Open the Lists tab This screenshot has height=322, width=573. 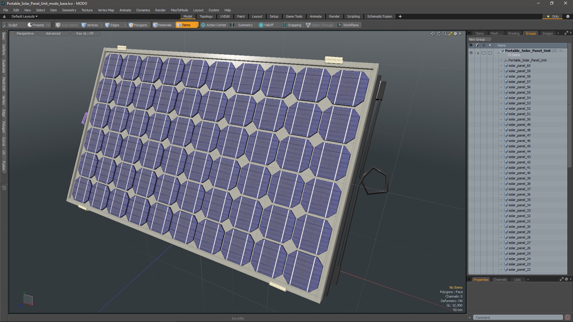tap(517, 280)
